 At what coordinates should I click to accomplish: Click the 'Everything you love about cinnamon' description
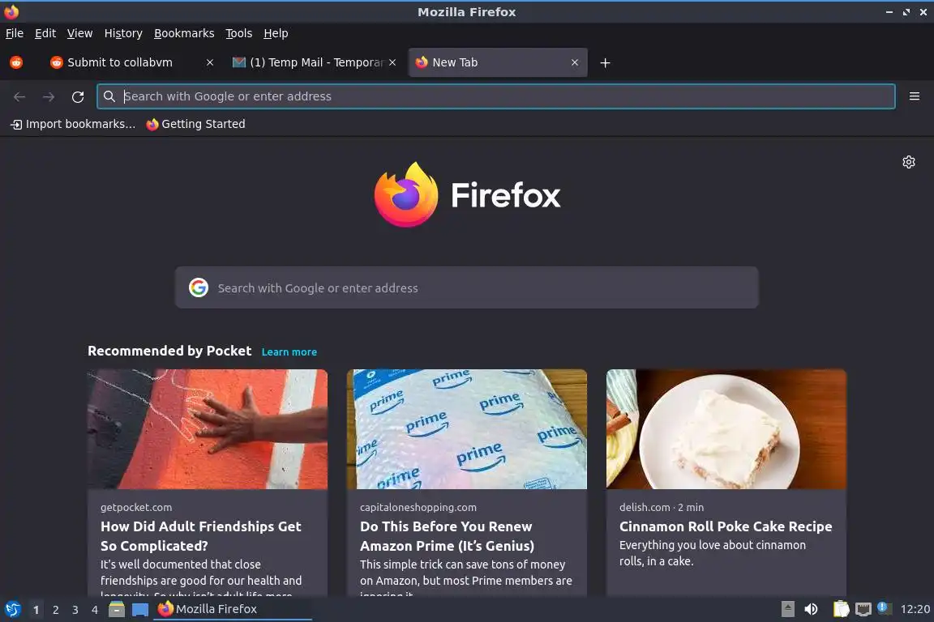[x=713, y=553]
